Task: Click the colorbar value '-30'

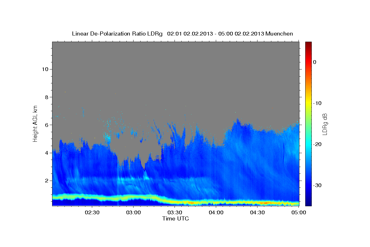Action: 318,185
